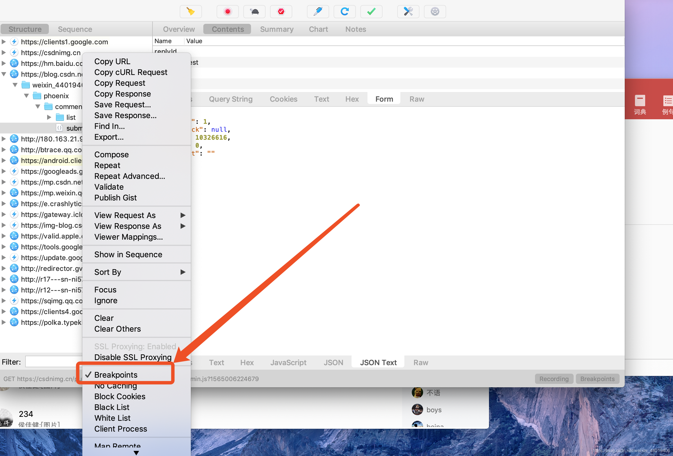Switch to the Structure view tab
Viewport: 673px width, 456px height.
point(25,29)
